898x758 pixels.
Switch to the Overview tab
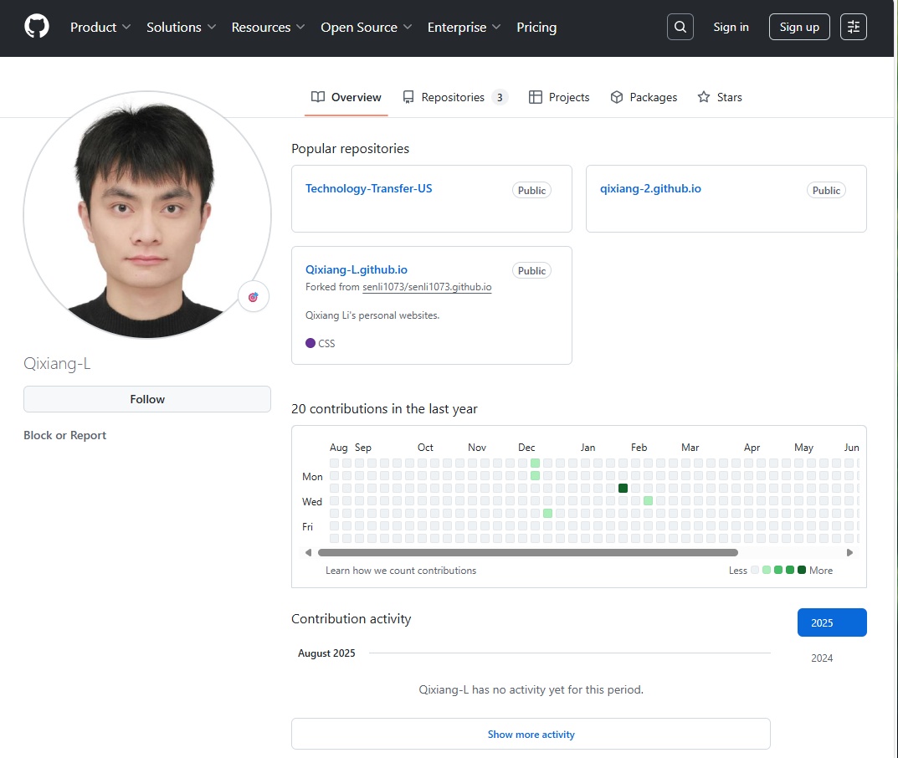click(x=346, y=97)
